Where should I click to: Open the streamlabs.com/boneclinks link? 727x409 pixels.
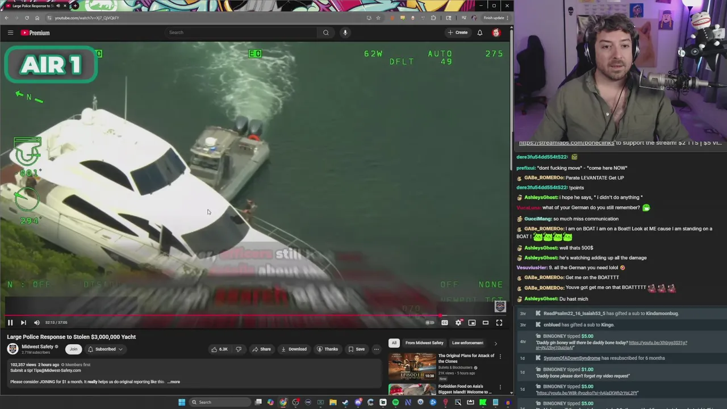click(566, 143)
